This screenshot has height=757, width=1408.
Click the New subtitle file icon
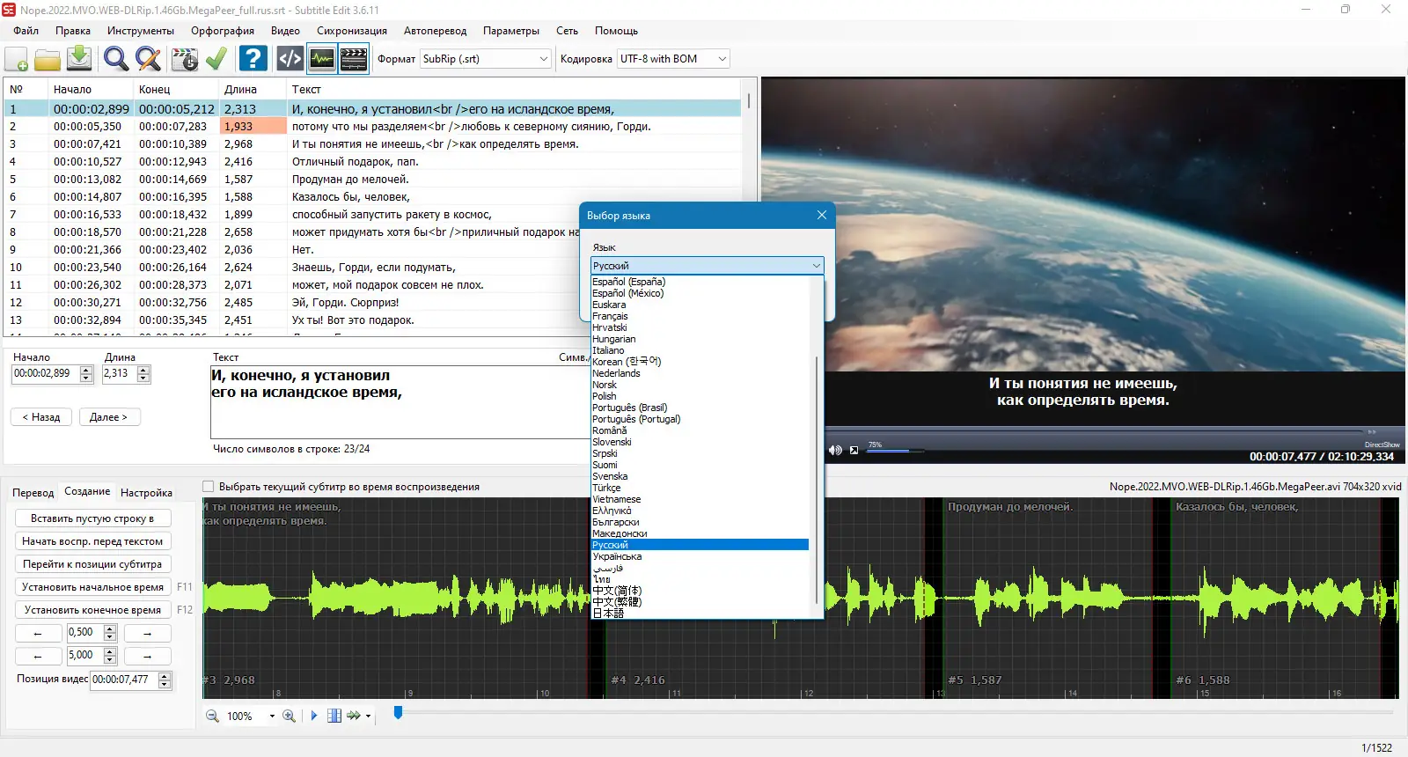17,59
